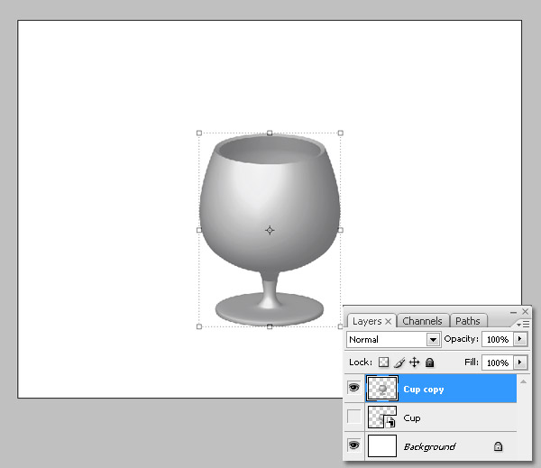Enable lock position icon
The height and width of the screenshot is (468, 541).
point(415,362)
